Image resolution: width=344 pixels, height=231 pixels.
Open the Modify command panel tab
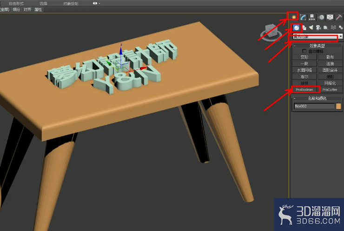click(303, 17)
